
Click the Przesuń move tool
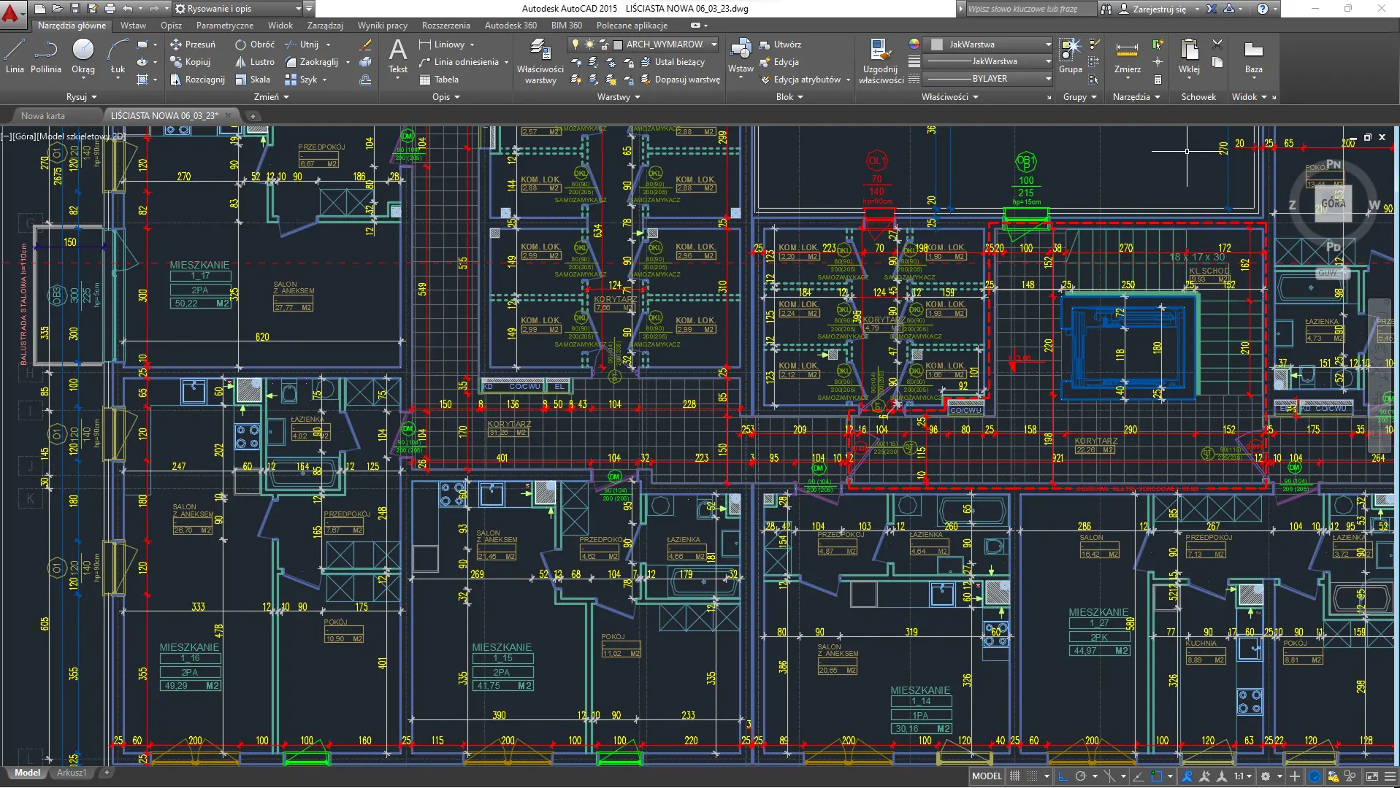tap(193, 45)
